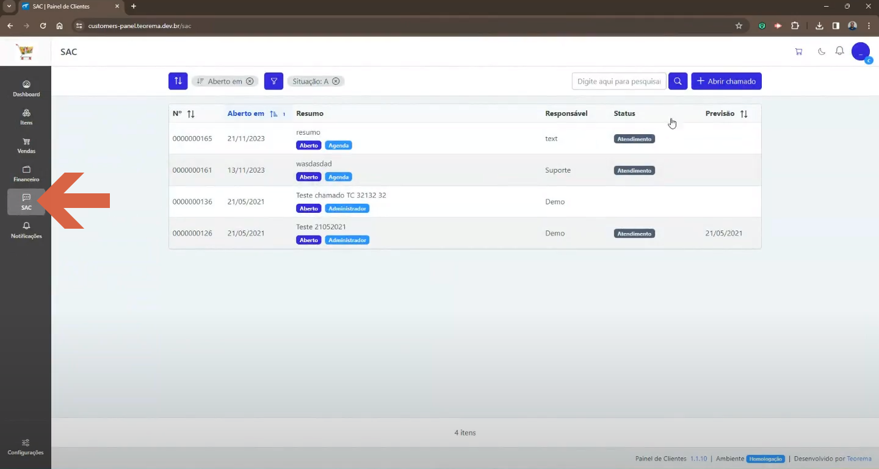
Task: Click Atendimento status on ticket 0000000165
Action: pos(634,139)
